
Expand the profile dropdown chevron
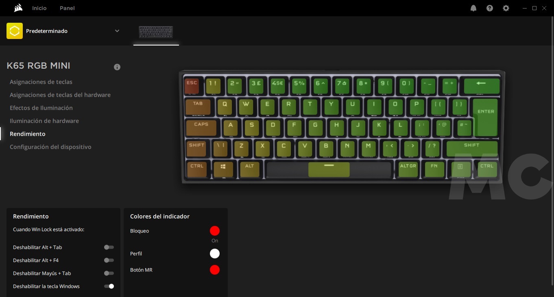[117, 31]
